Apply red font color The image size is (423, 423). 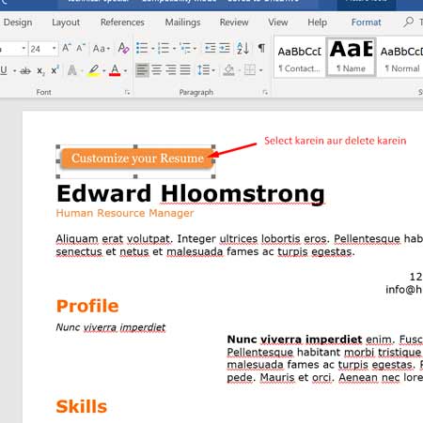pyautogui.click(x=115, y=70)
